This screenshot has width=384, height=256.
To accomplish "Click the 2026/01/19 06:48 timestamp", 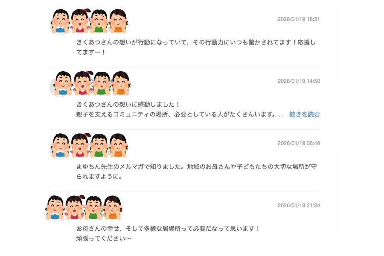I will pyautogui.click(x=299, y=143).
